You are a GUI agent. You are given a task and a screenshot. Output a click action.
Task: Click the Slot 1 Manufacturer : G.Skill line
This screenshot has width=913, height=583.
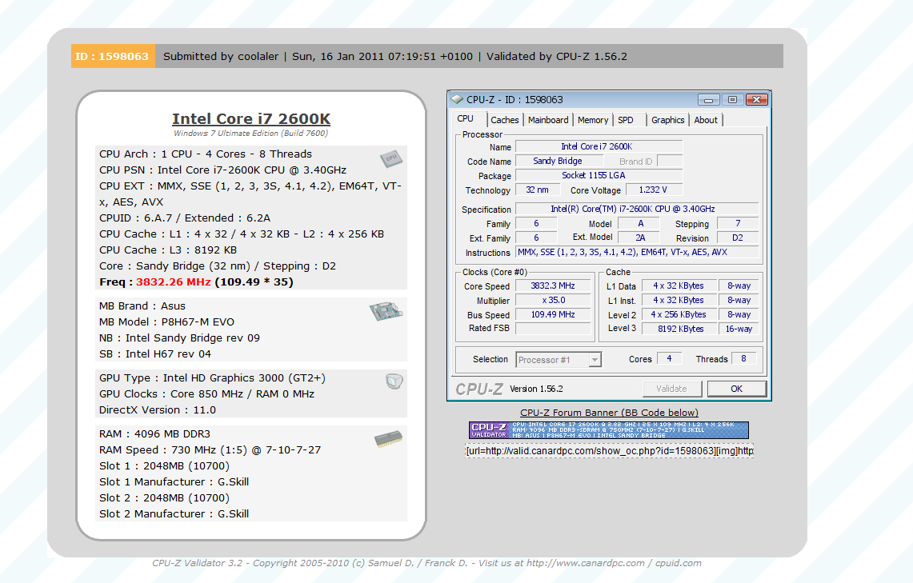coord(174,481)
